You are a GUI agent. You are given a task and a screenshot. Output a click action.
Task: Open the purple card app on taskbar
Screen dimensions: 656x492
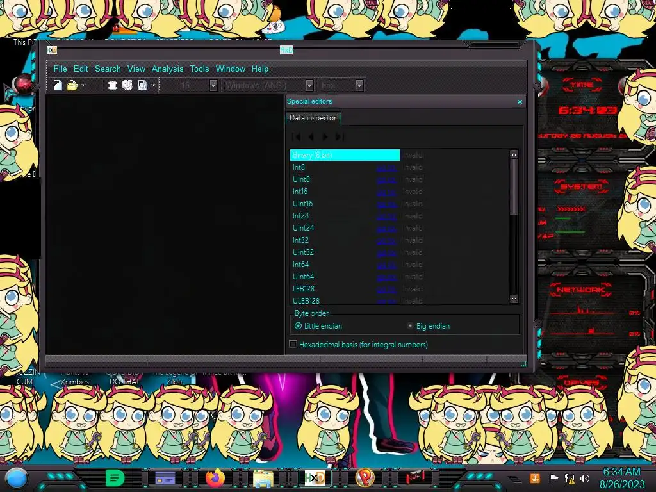click(x=165, y=478)
